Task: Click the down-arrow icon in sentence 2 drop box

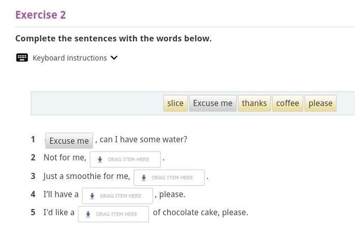Action: coord(100,159)
